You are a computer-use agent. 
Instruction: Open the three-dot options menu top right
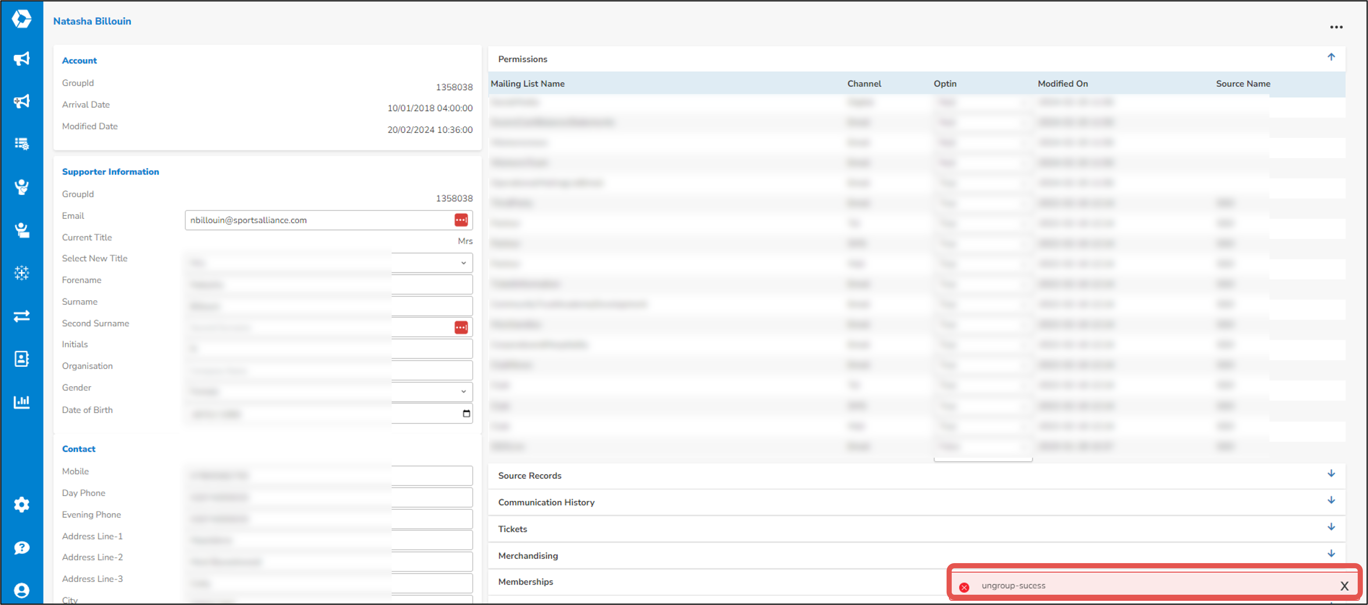(x=1337, y=27)
